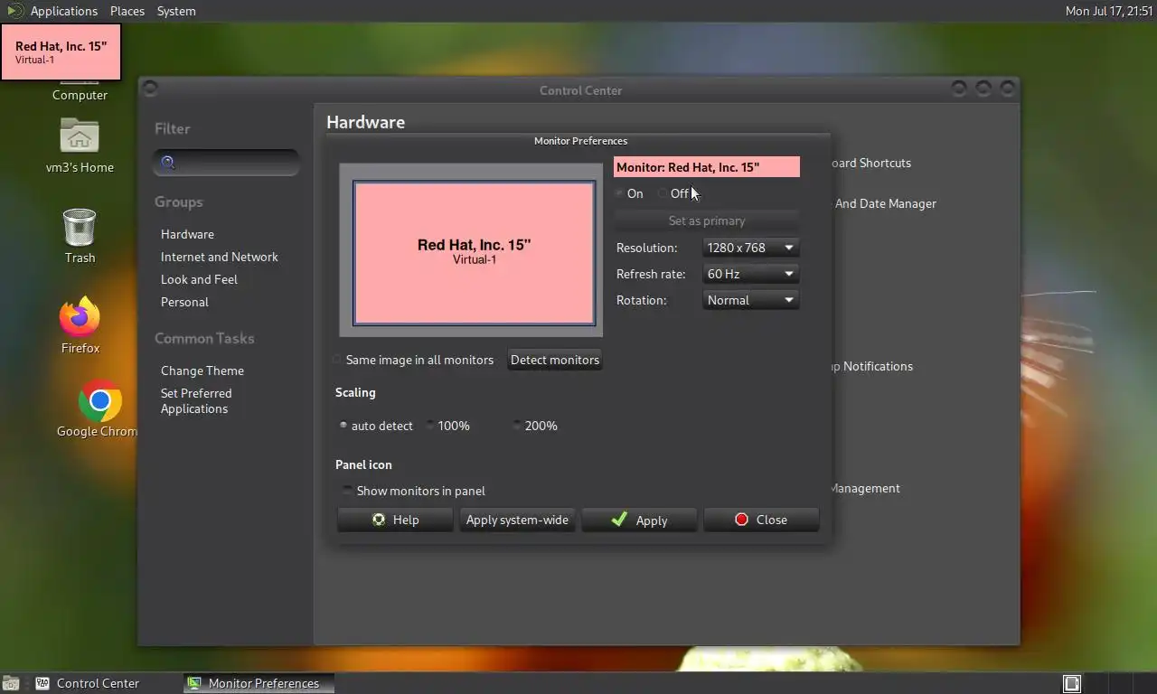Close the Monitor Preferences dialog
The height and width of the screenshot is (694, 1157).
761,520
